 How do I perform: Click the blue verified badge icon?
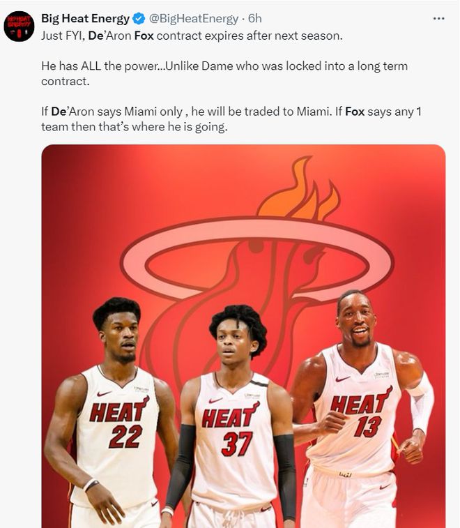[x=139, y=19]
